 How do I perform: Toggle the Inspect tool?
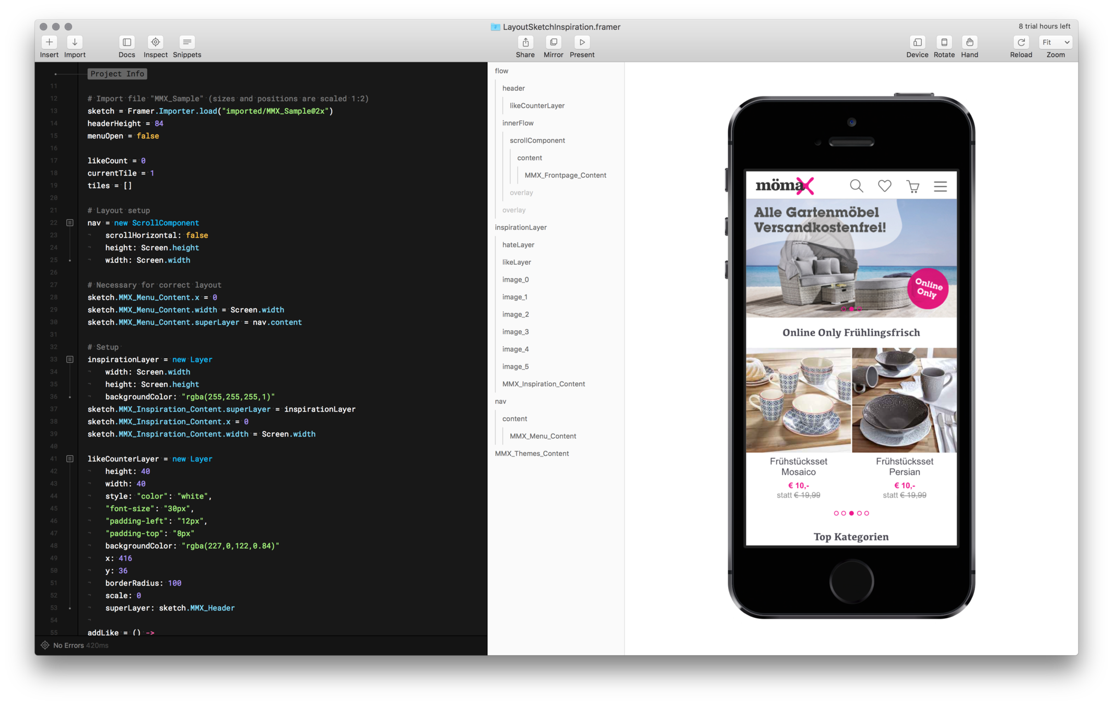156,42
